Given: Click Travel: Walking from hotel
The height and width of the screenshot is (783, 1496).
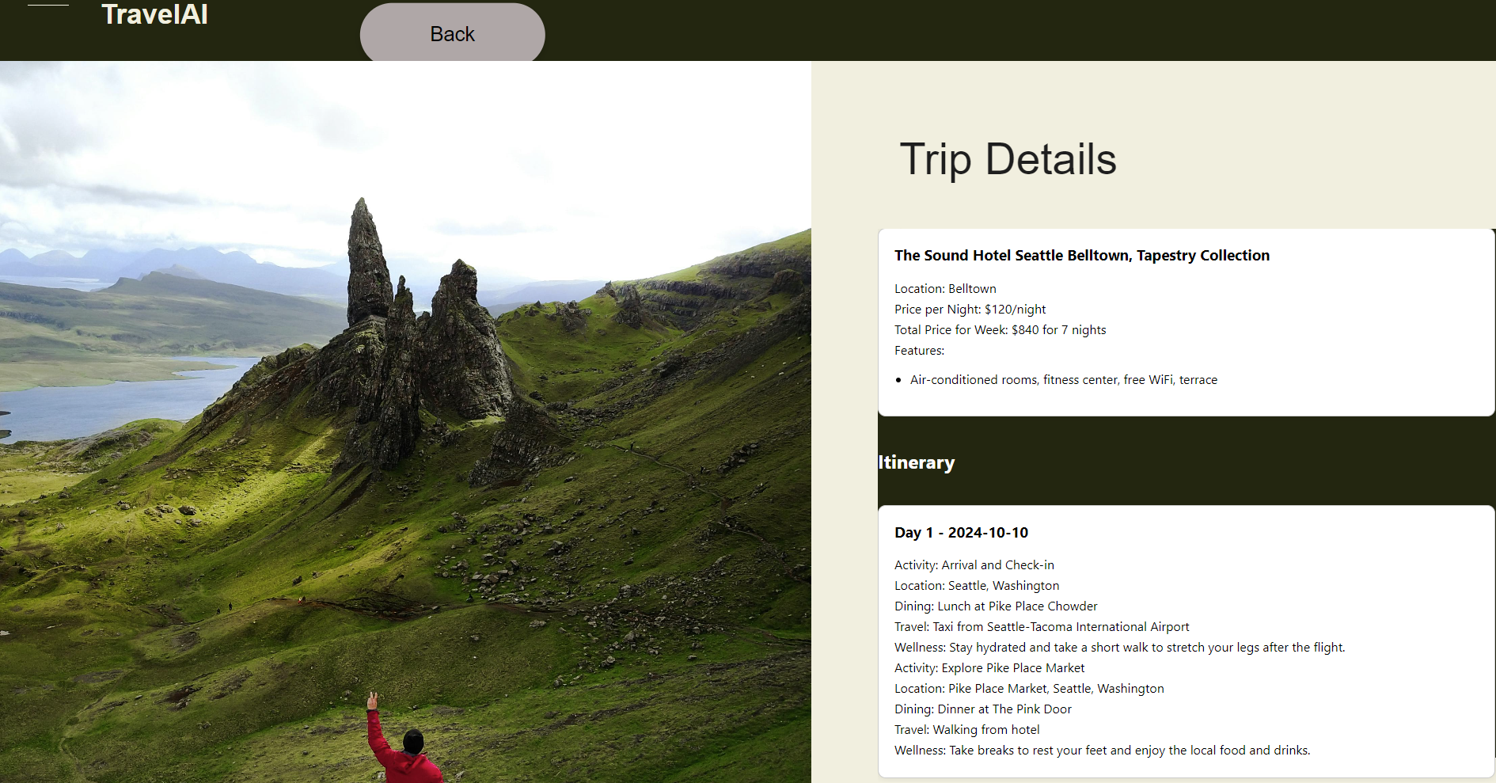Looking at the screenshot, I should [966, 729].
